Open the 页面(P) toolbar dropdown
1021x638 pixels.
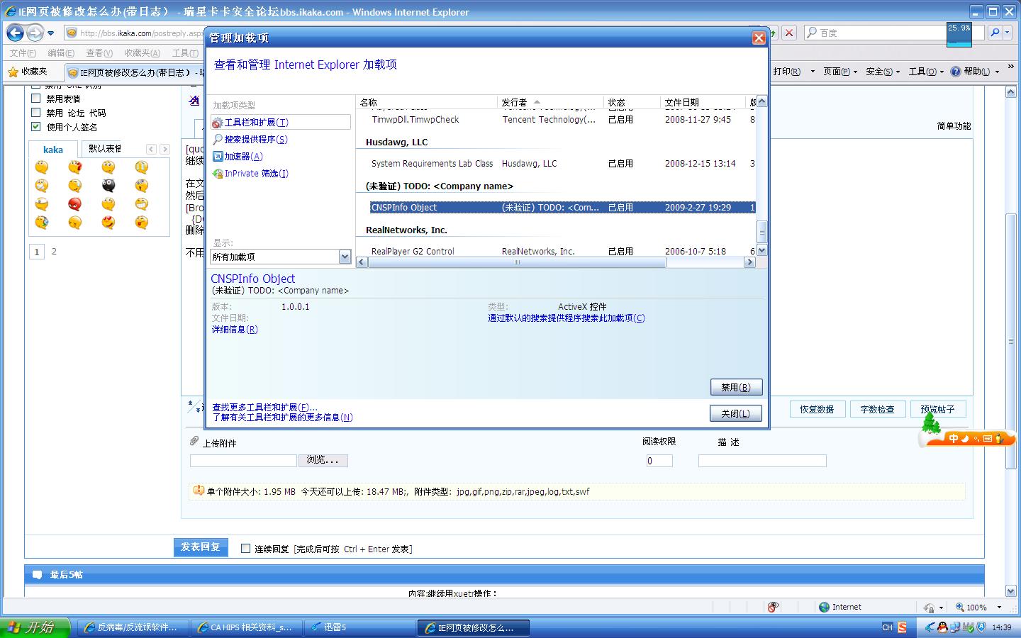pyautogui.click(x=840, y=72)
